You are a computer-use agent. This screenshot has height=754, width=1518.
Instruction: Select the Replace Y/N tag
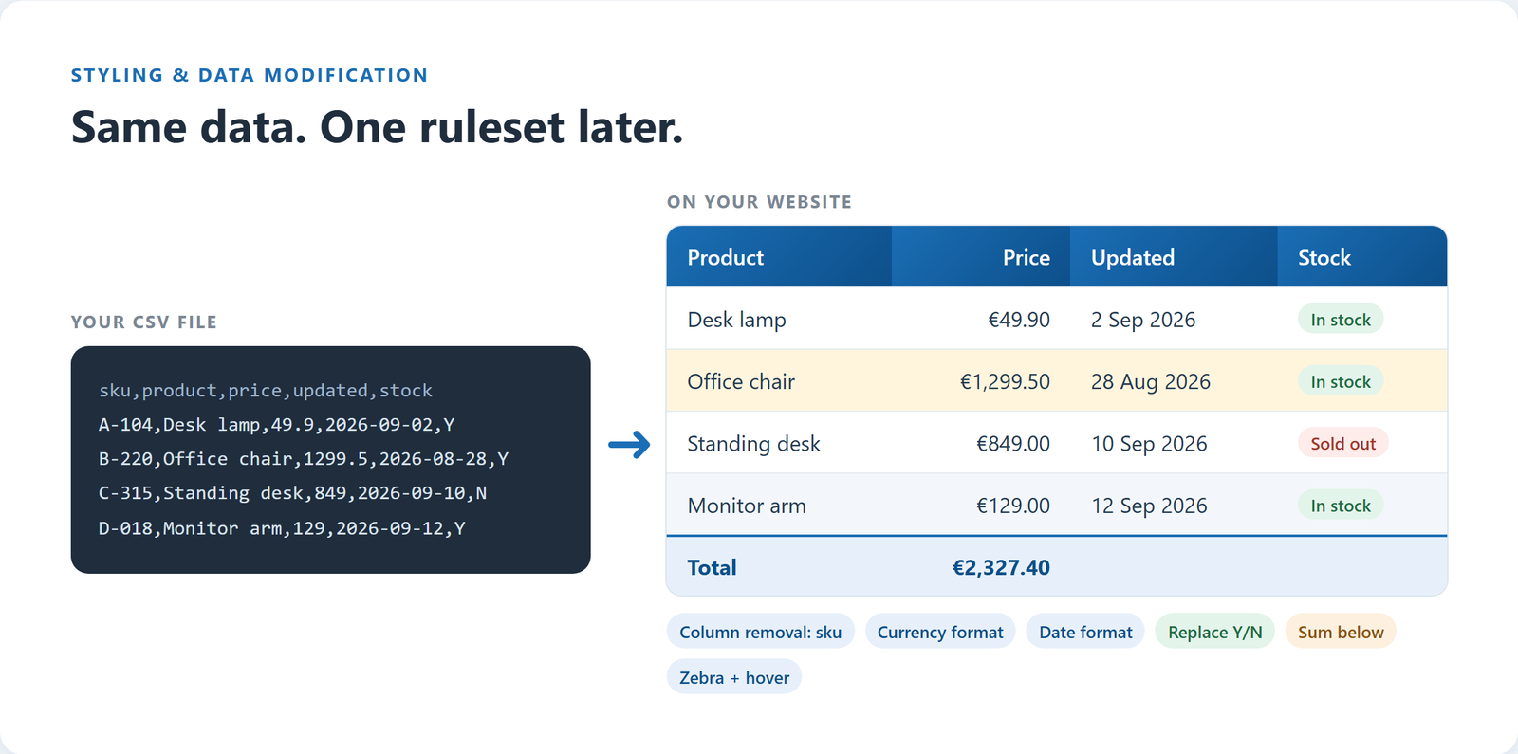pos(1214,632)
